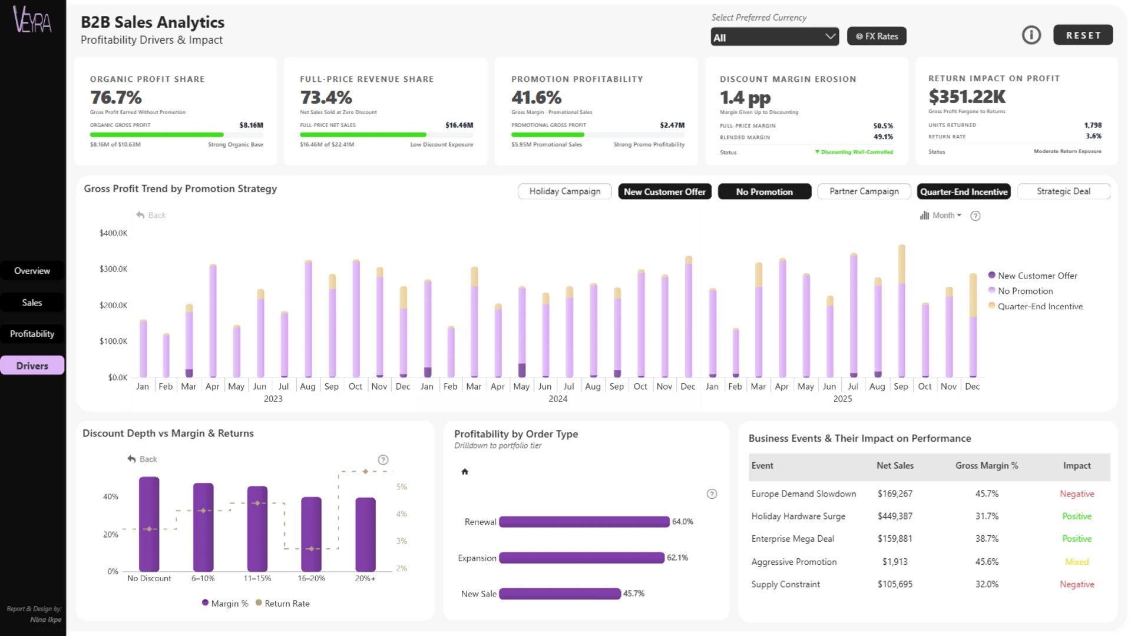This screenshot has height=636, width=1131.
Task: Click the Sep 2025 bar in trend chart
Action: click(x=901, y=311)
